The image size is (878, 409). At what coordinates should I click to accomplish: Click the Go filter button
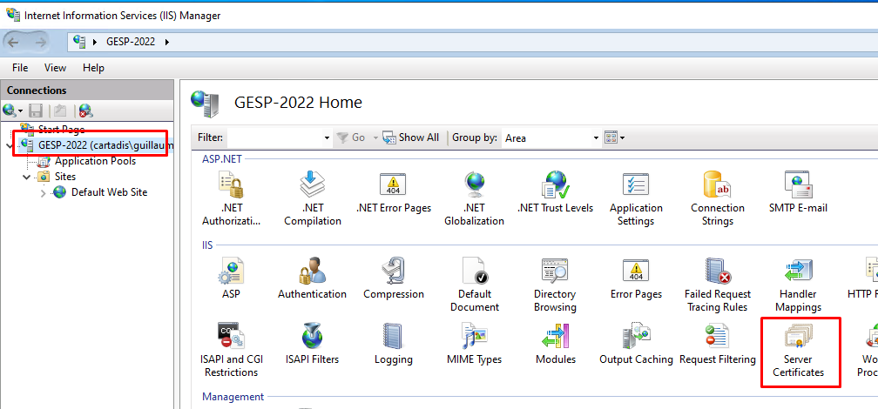coord(351,137)
